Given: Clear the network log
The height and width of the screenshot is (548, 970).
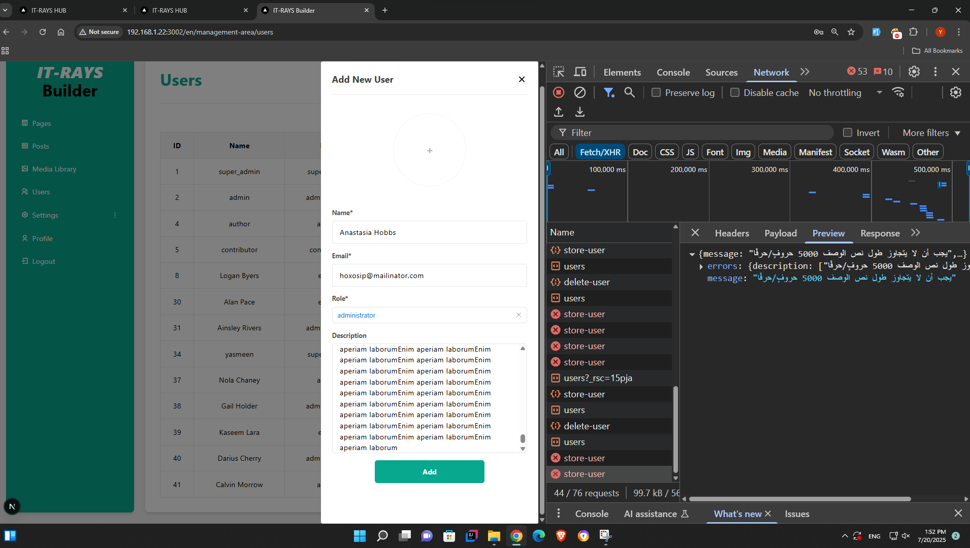Looking at the screenshot, I should [579, 92].
